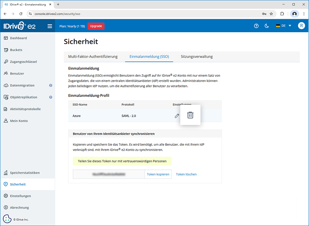Click the info icon beside Datenmigration

pyautogui.click(x=51, y=85)
